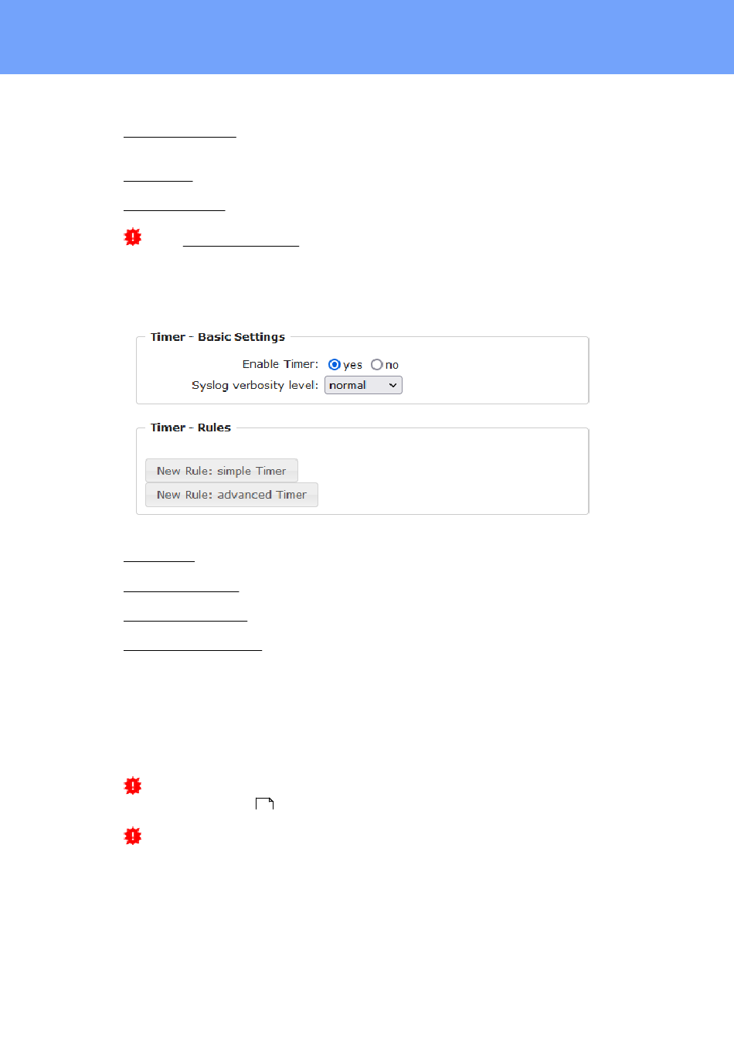Click the Syslog verbosity level label

pyautogui.click(x=255, y=385)
